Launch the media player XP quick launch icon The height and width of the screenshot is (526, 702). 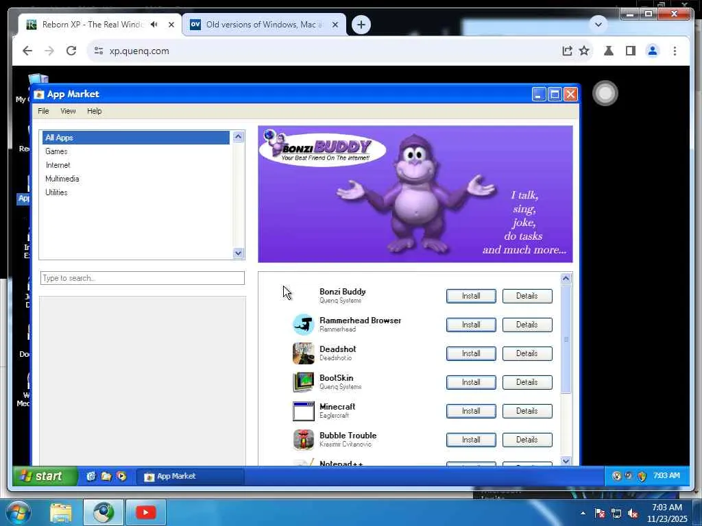pyautogui.click(x=121, y=477)
